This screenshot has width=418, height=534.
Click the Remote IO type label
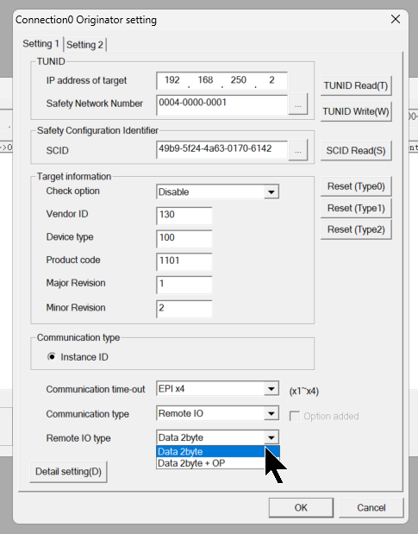point(78,438)
